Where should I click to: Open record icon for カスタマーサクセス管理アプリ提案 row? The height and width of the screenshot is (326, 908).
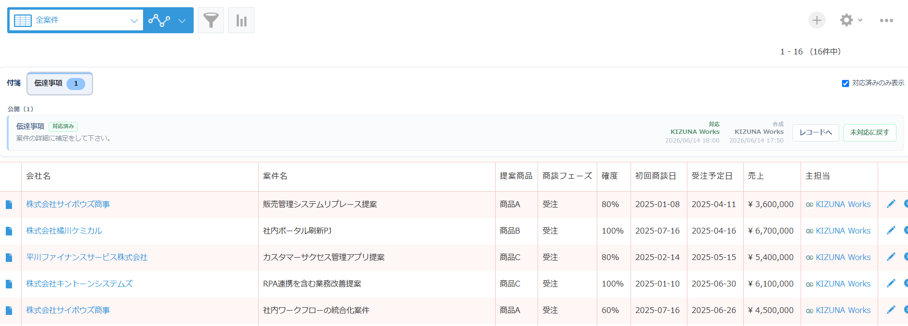(9, 258)
